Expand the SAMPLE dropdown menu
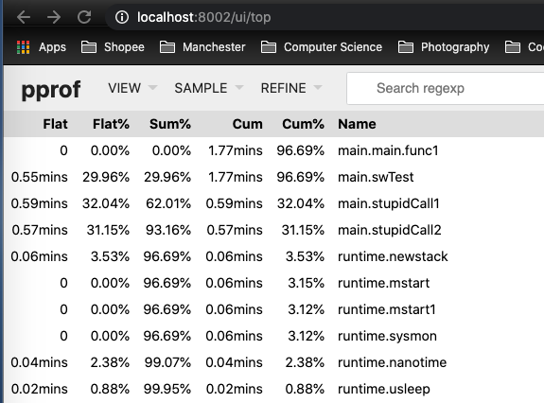The height and width of the screenshot is (403, 544). tap(208, 88)
